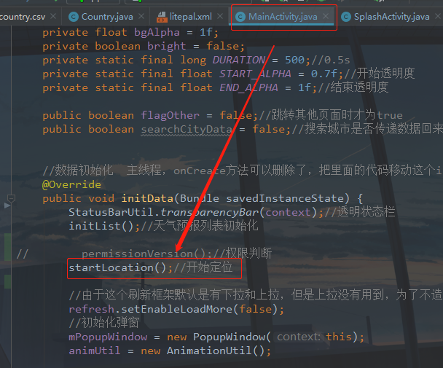Click the PopupWindow constructor name
The height and width of the screenshot is (368, 443).
click(229, 337)
